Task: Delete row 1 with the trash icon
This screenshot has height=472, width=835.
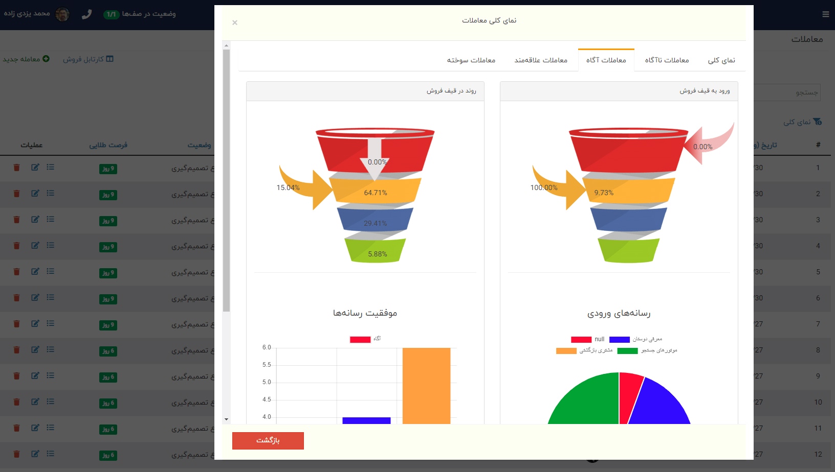Action: pos(16,168)
